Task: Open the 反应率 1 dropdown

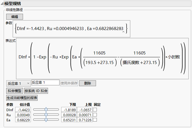Action: point(18,84)
